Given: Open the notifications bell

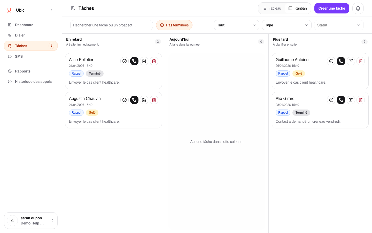Looking at the screenshot, I should point(358,8).
